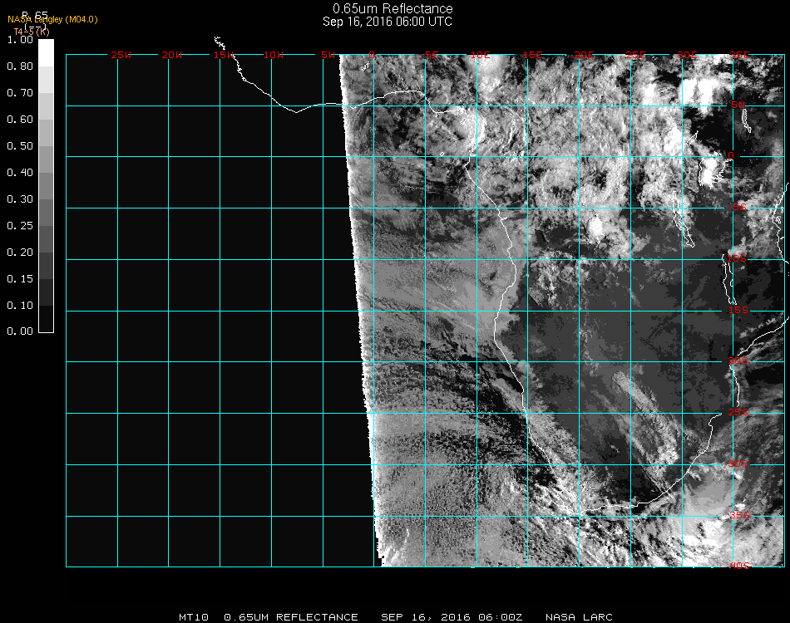The image size is (790, 623).
Task: Click the "SEP 16, 2016 06:00Z" footer timestamp
Action: (452, 617)
